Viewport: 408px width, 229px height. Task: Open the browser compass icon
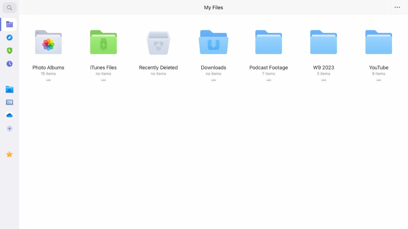[10, 38]
